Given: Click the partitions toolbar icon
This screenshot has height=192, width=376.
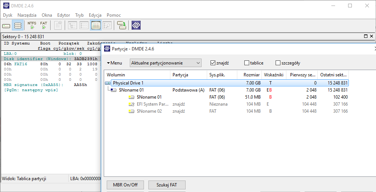Looking at the screenshot, I should click(18, 25).
